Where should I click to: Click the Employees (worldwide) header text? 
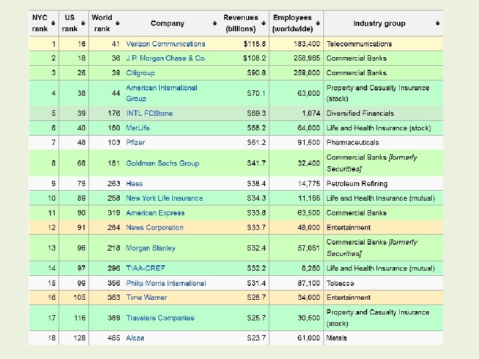292,23
